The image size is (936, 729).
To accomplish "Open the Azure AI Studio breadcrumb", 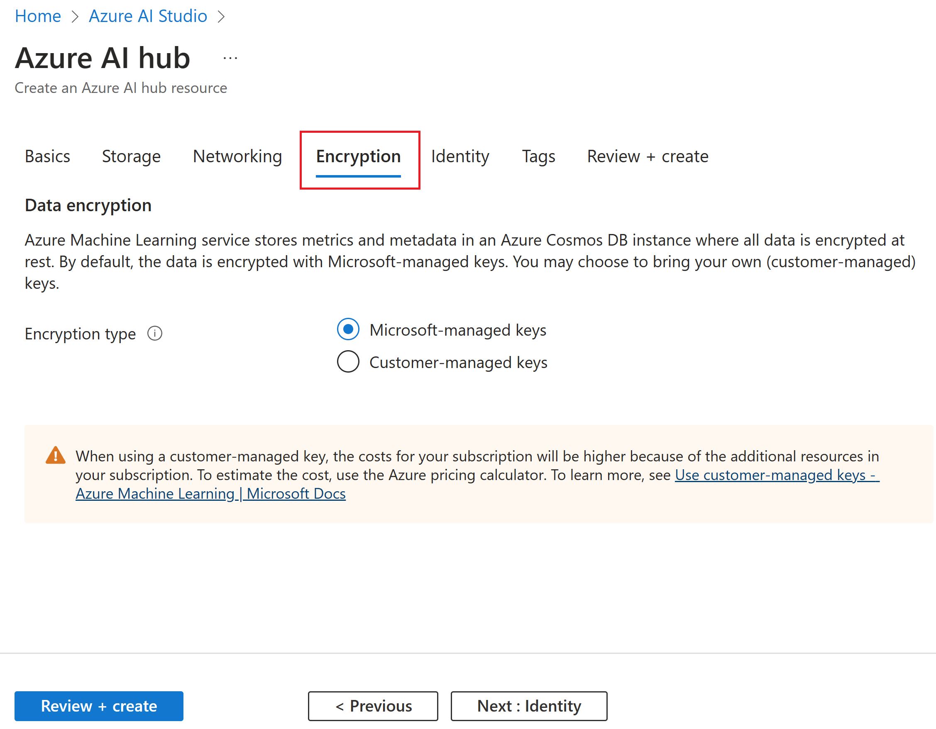I will tap(148, 16).
